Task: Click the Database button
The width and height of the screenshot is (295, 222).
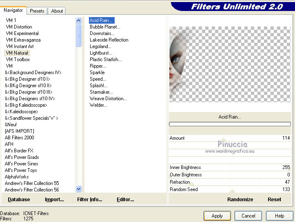Action: click(19, 200)
